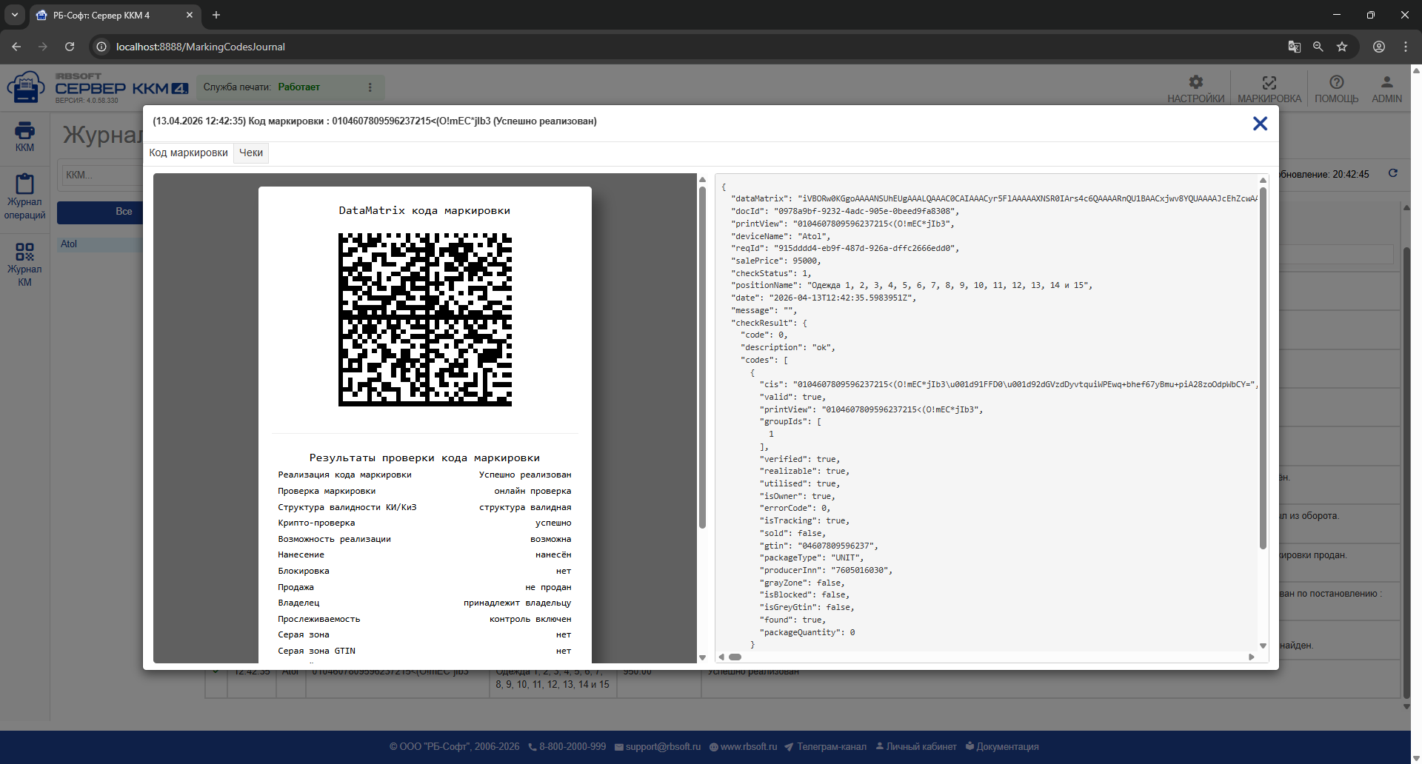Bookmark this page with the star
The image size is (1422, 764).
pos(1342,47)
